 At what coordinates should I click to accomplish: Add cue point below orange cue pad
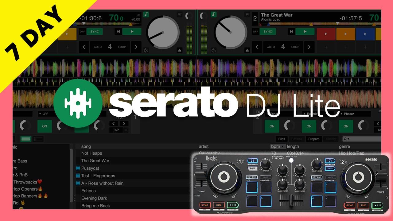pyautogui.click(x=345, y=47)
